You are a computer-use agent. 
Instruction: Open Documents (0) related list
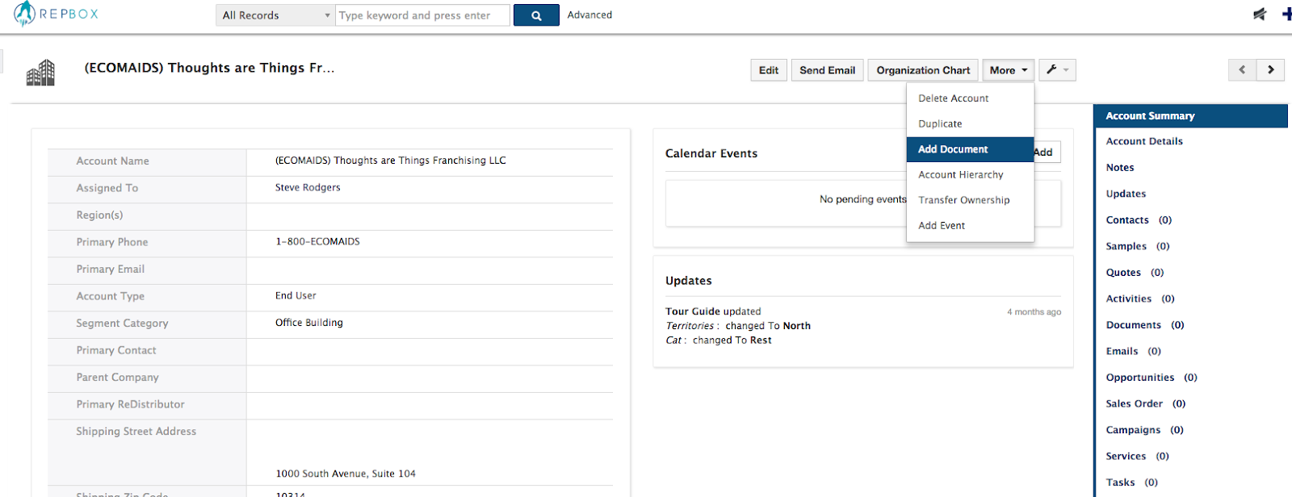[x=1145, y=325]
